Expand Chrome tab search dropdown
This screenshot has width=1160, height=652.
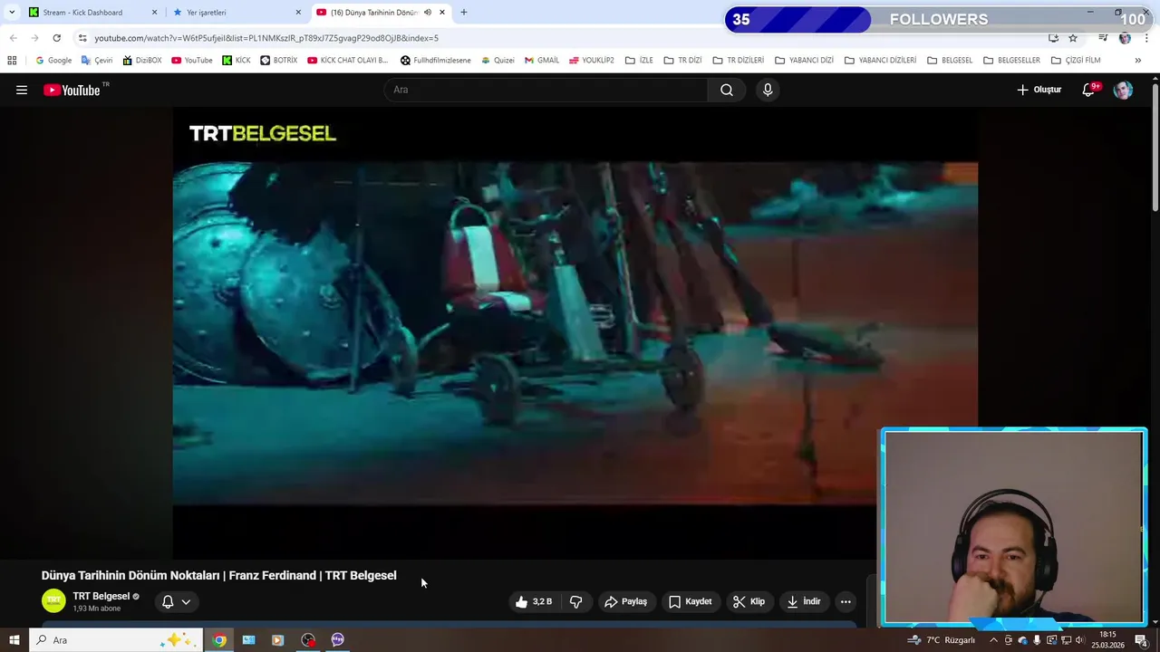[x=13, y=13]
